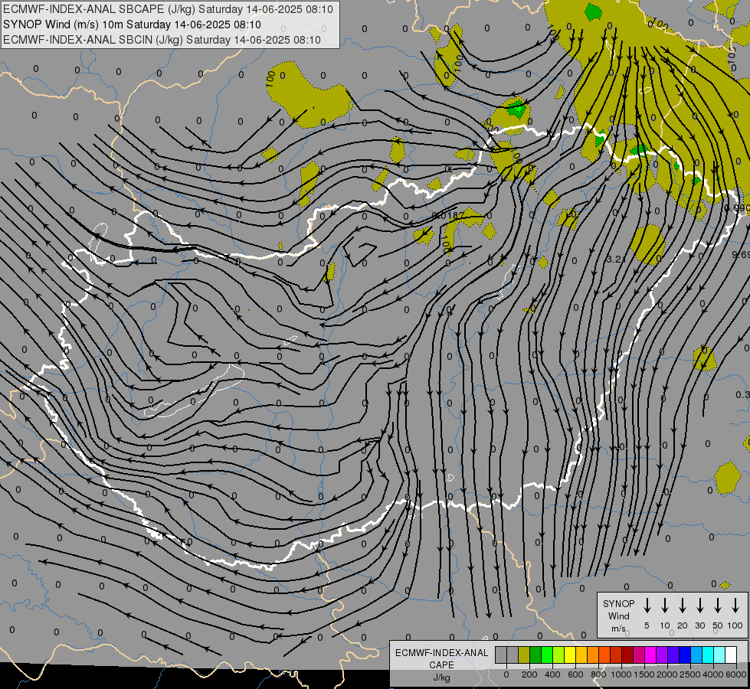750x689 pixels.
Task: Select the amber swatch right of 600
Action: (x=581, y=655)
